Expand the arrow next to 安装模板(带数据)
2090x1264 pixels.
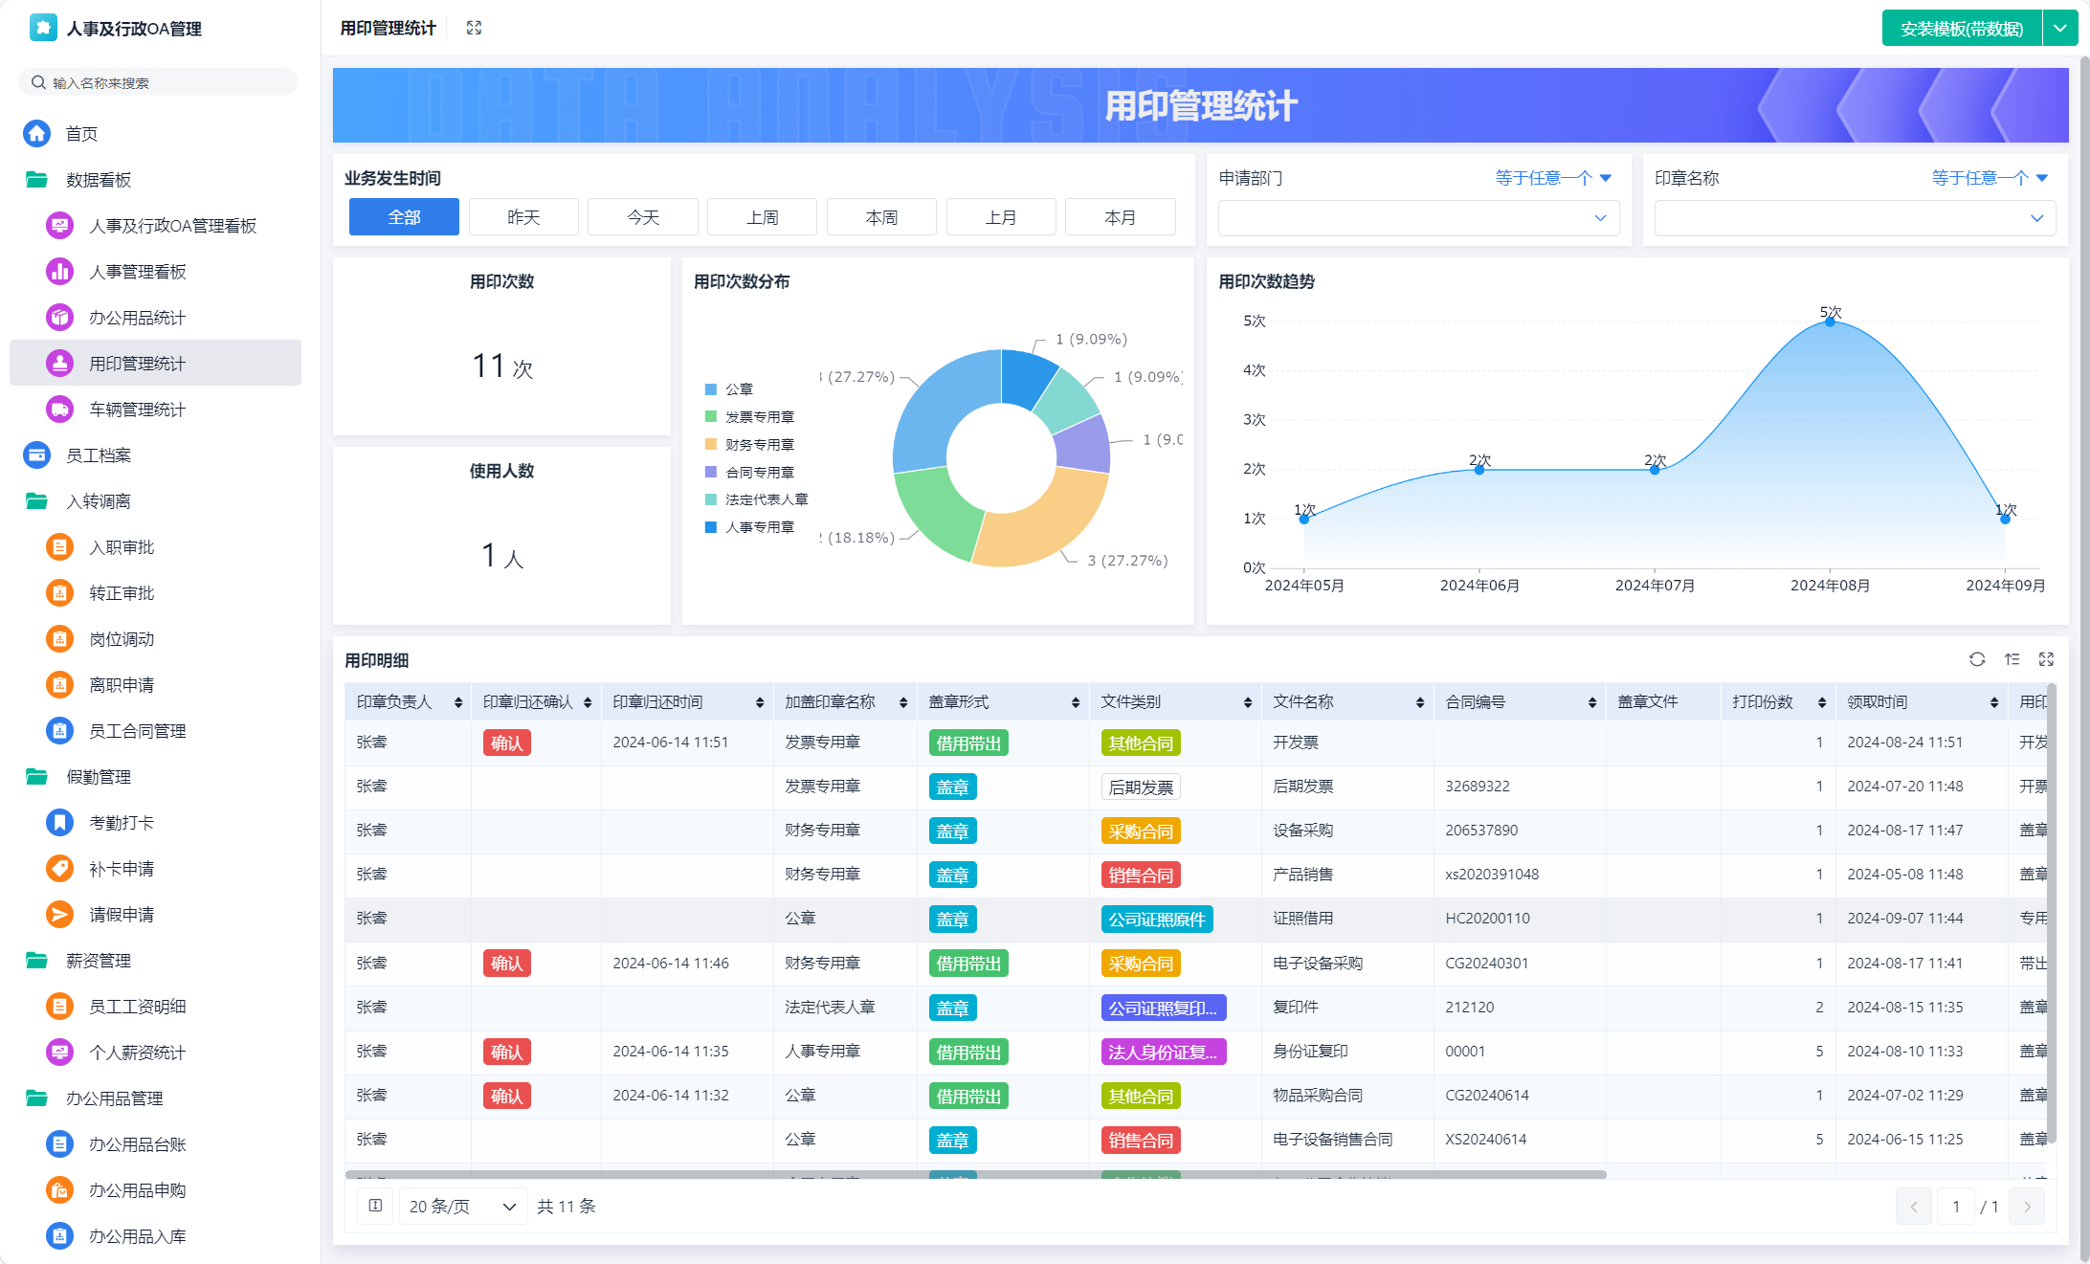(2060, 28)
